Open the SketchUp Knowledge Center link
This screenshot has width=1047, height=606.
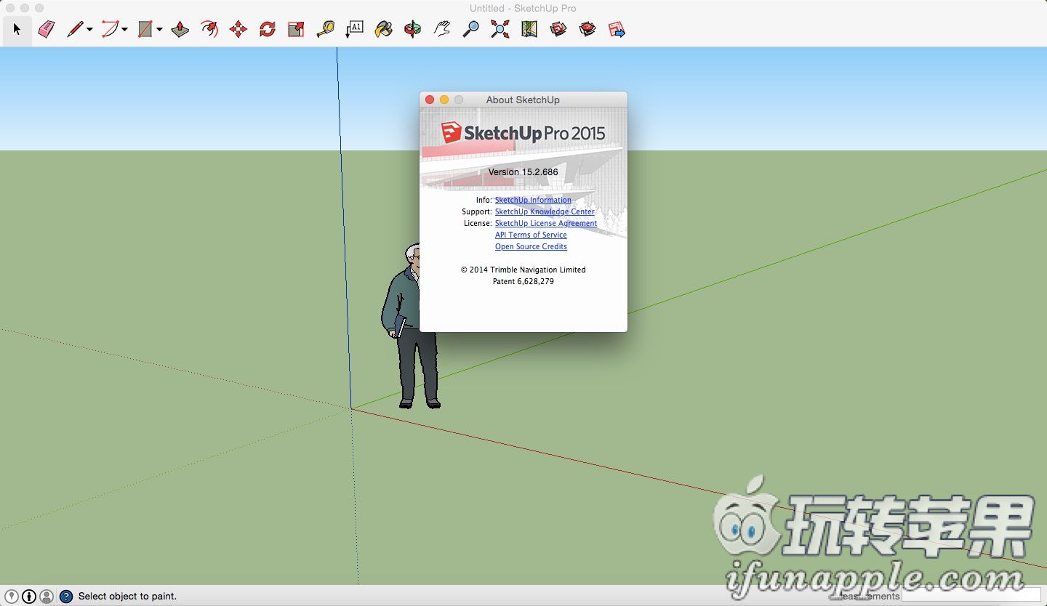(x=545, y=211)
